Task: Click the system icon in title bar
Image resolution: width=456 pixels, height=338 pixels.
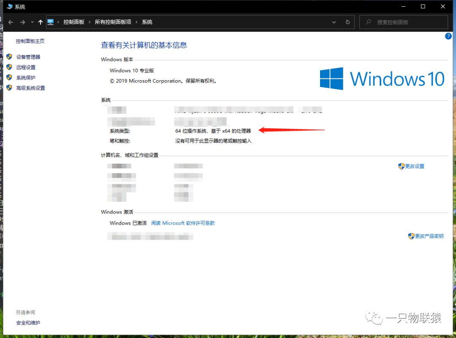Action: pyautogui.click(x=10, y=6)
